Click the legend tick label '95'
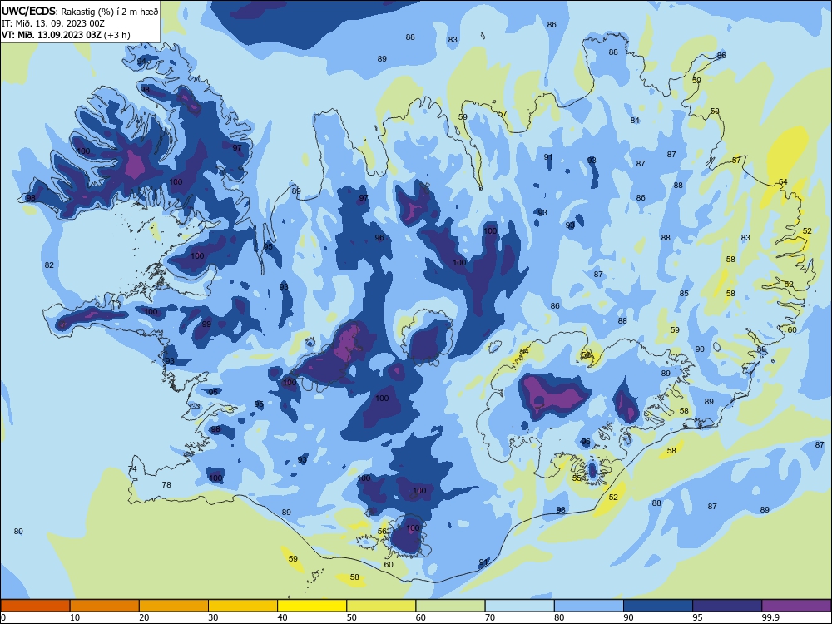 click(697, 617)
